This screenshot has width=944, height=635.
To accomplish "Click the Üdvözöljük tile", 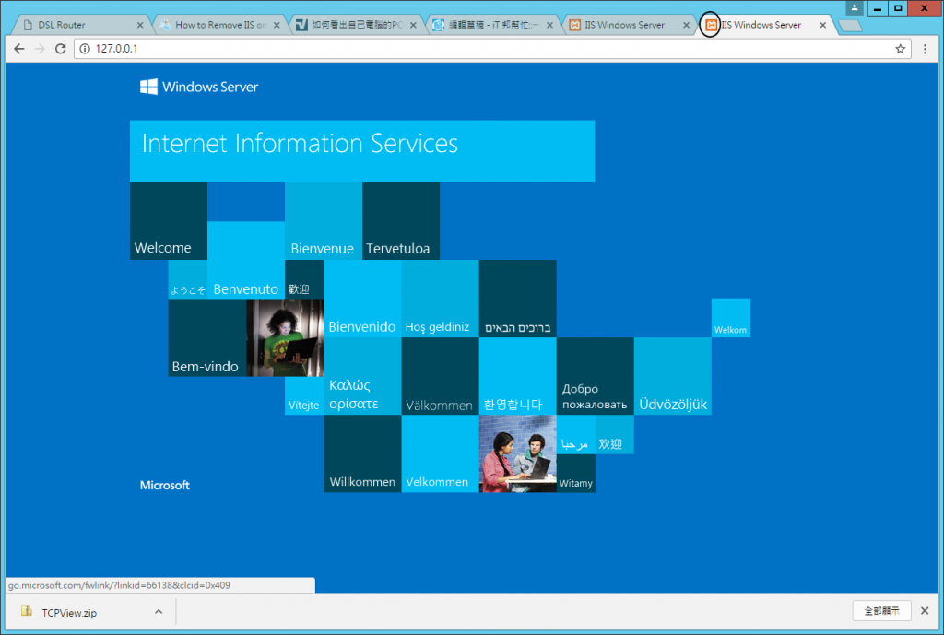I will point(672,376).
